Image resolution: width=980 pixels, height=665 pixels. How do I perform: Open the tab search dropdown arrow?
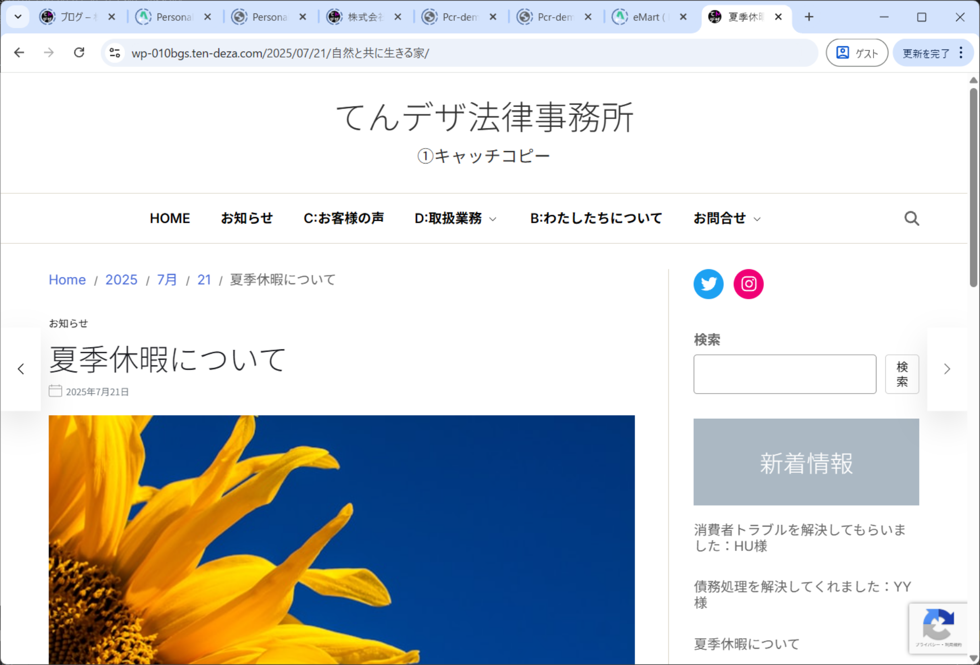(18, 17)
